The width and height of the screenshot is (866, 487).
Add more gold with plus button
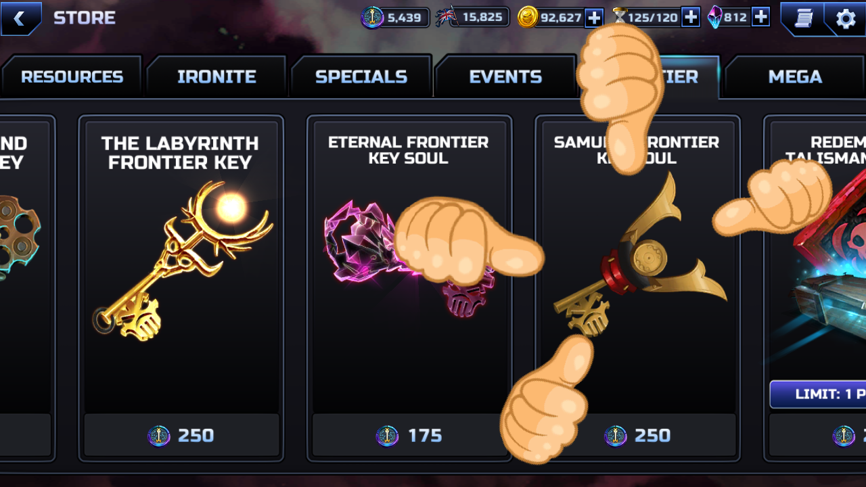pos(593,18)
